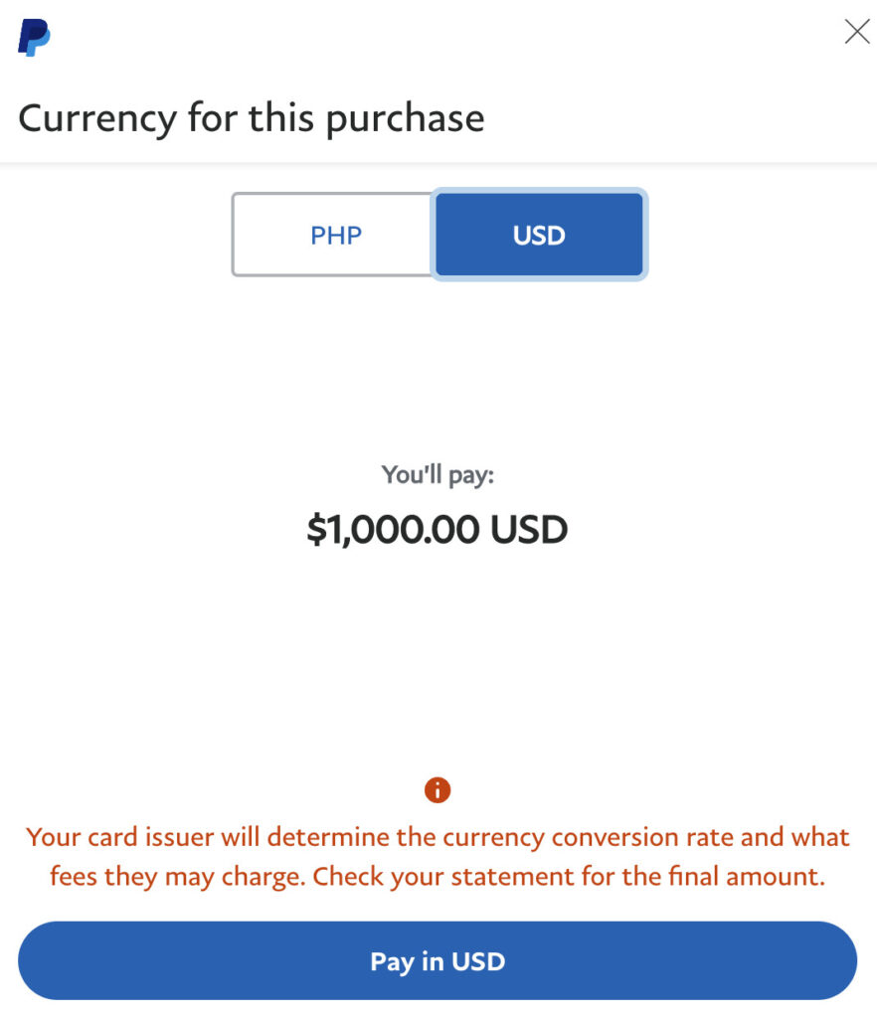Click the PayPal logo icon

(34, 38)
